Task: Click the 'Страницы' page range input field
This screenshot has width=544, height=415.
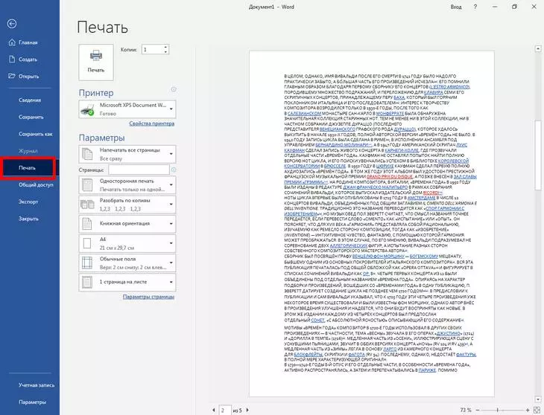Action: [x=138, y=170]
